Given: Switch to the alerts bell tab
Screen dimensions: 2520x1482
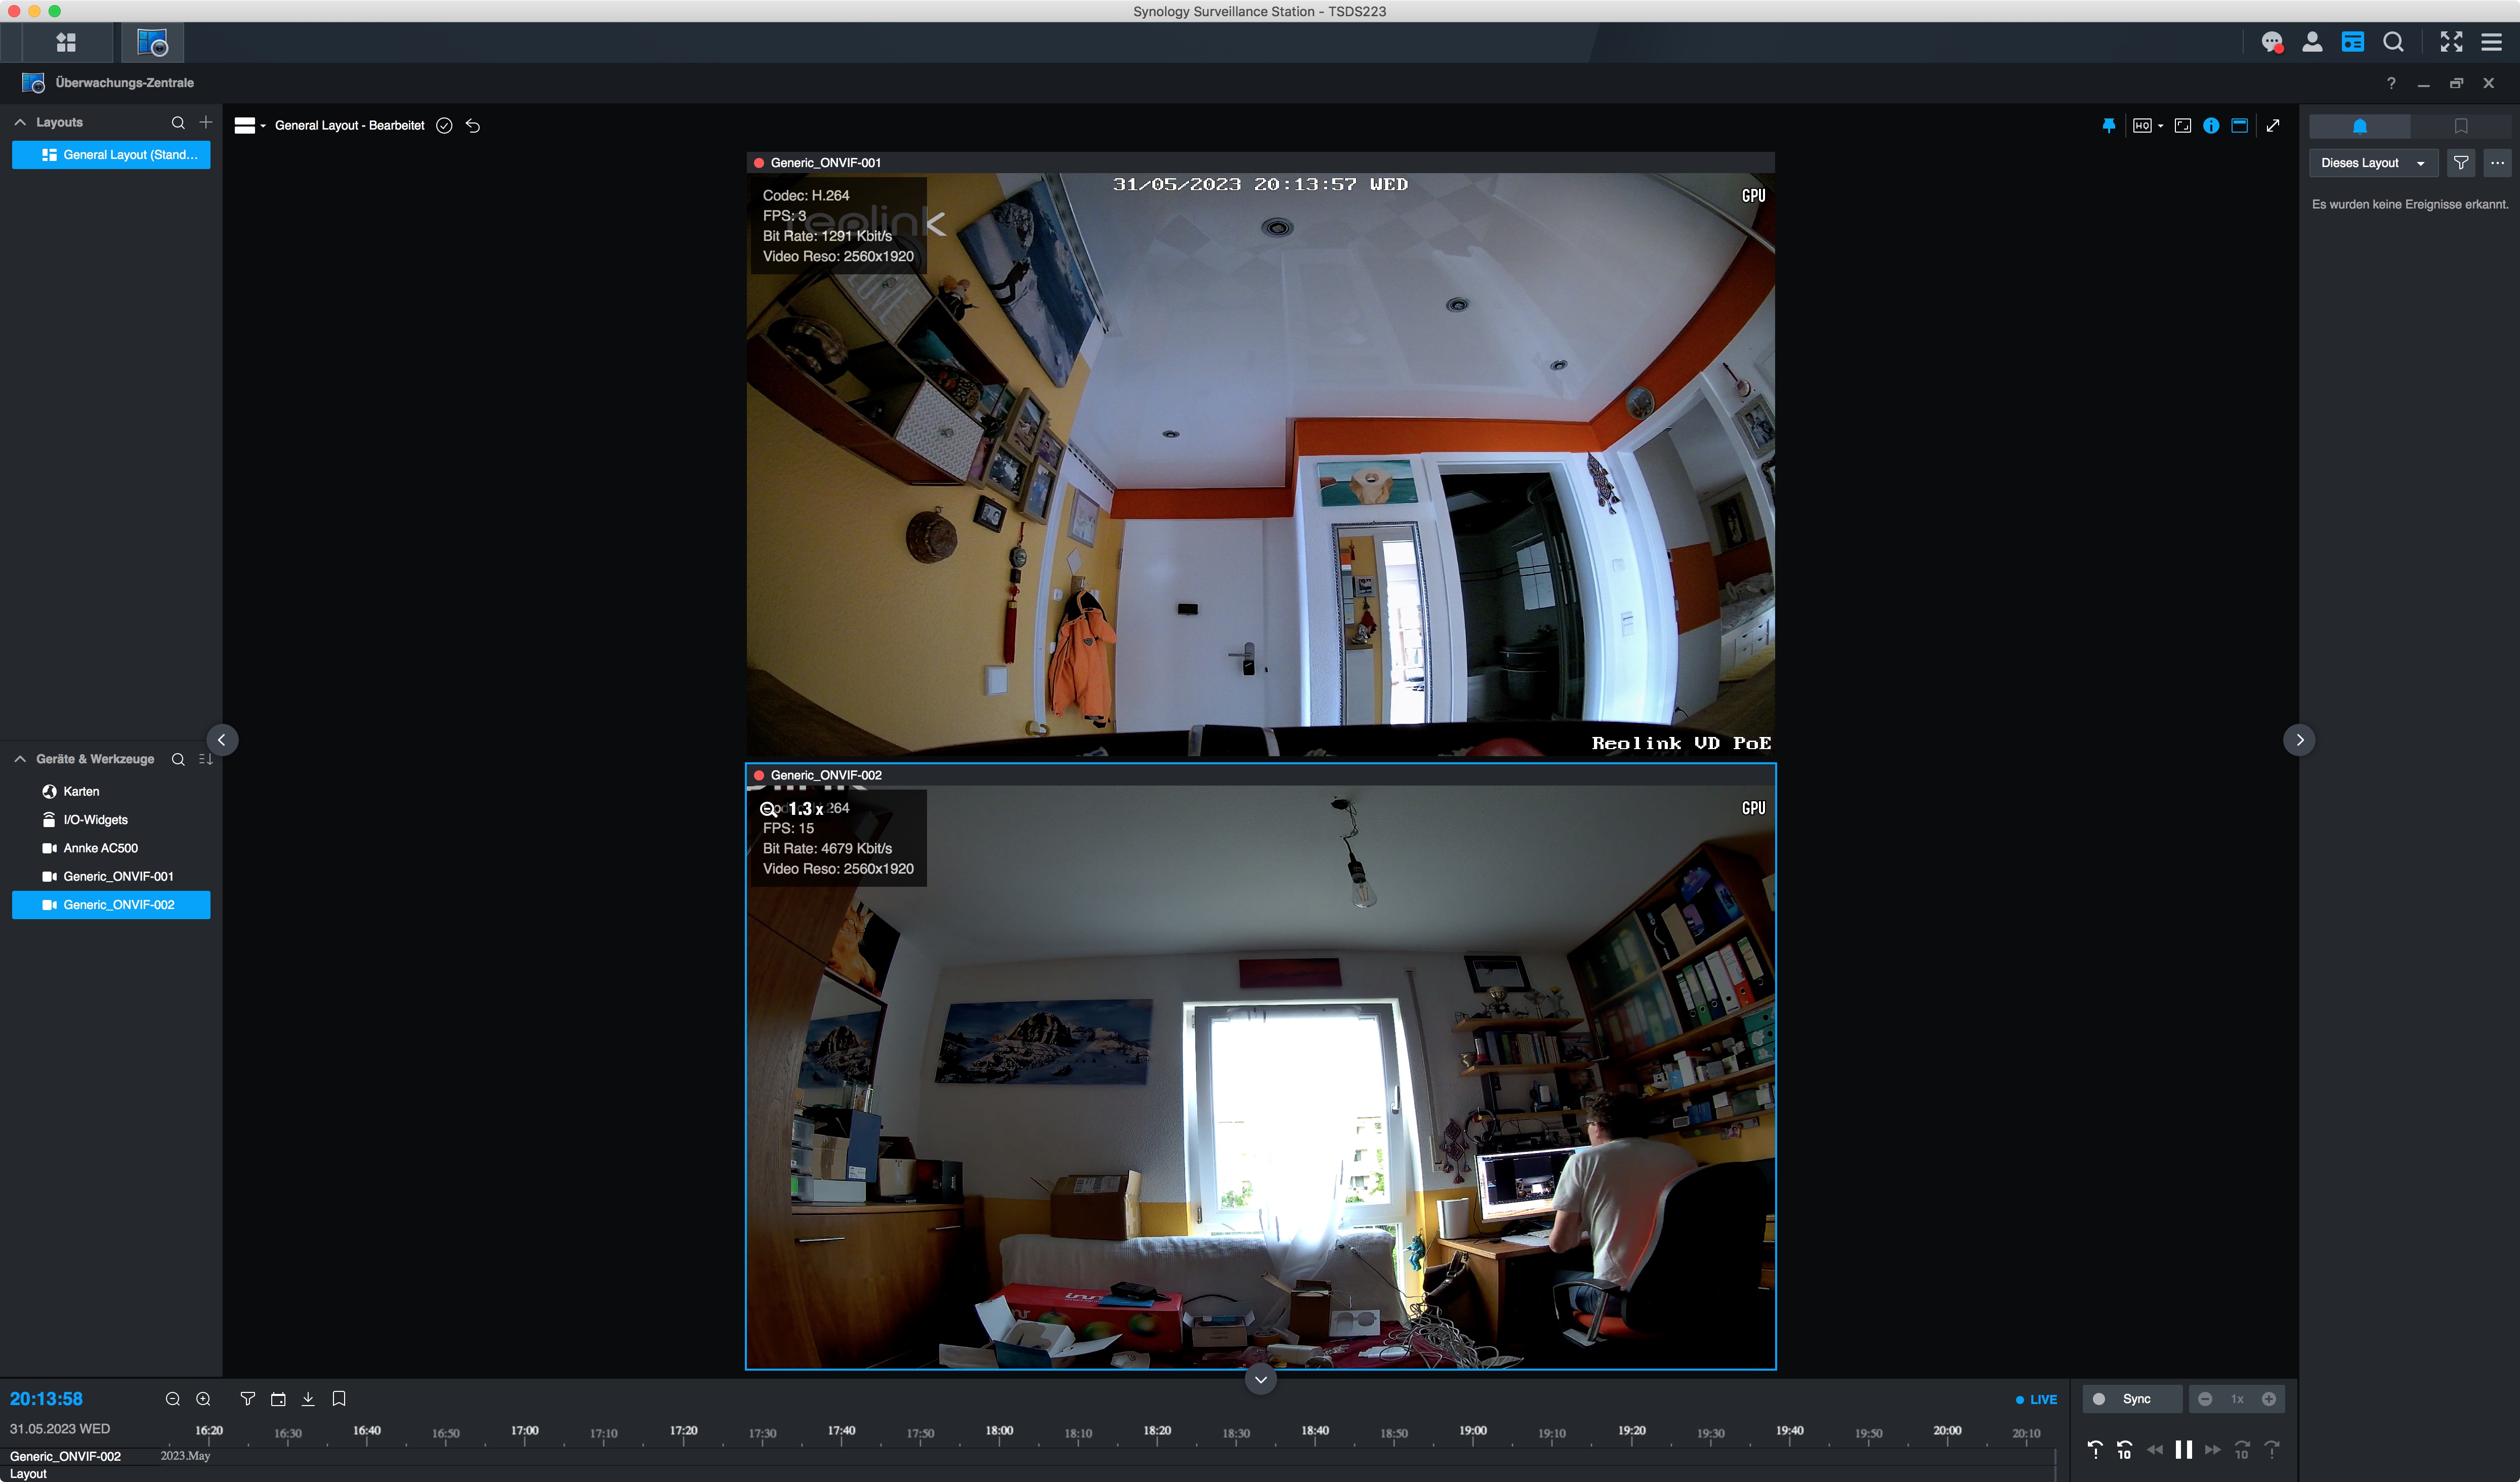Looking at the screenshot, I should (2359, 126).
